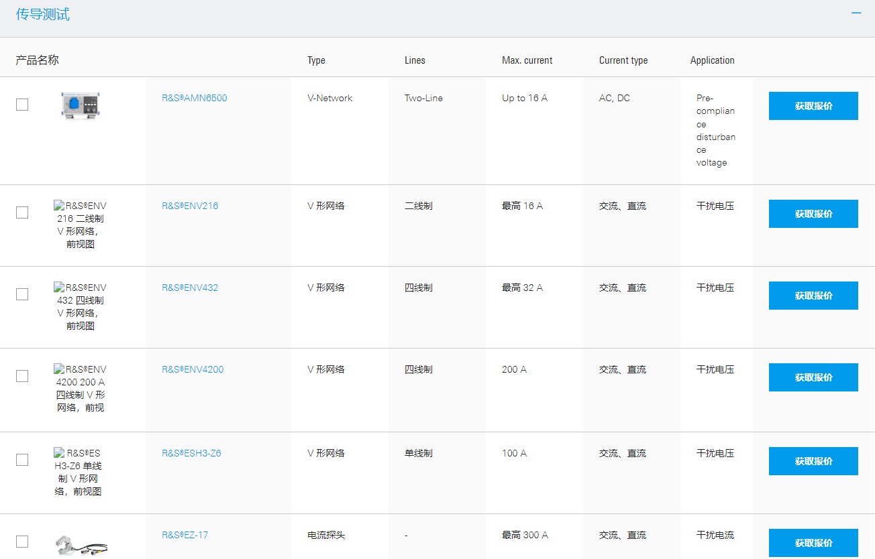Select the R&S ENV216 row checkbox
Screen dimensions: 875x559
tap(22, 212)
